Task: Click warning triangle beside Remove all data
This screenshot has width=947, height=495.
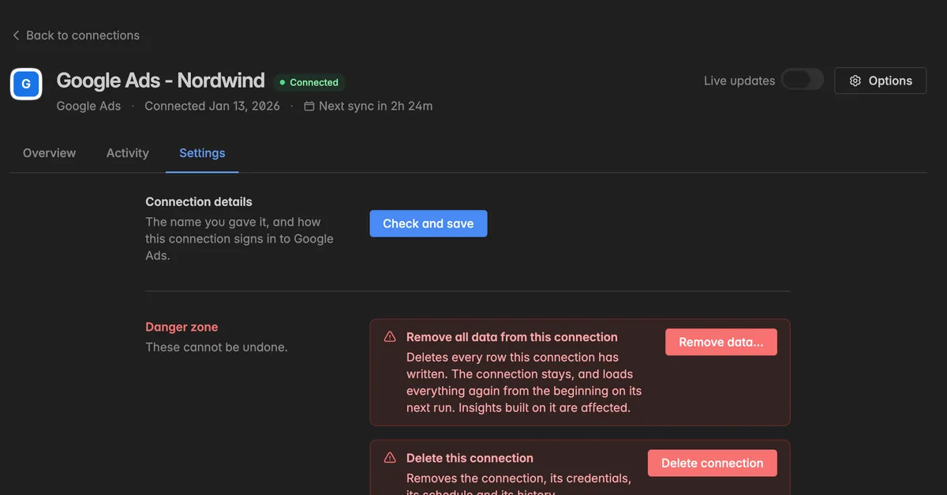Action: pos(390,337)
